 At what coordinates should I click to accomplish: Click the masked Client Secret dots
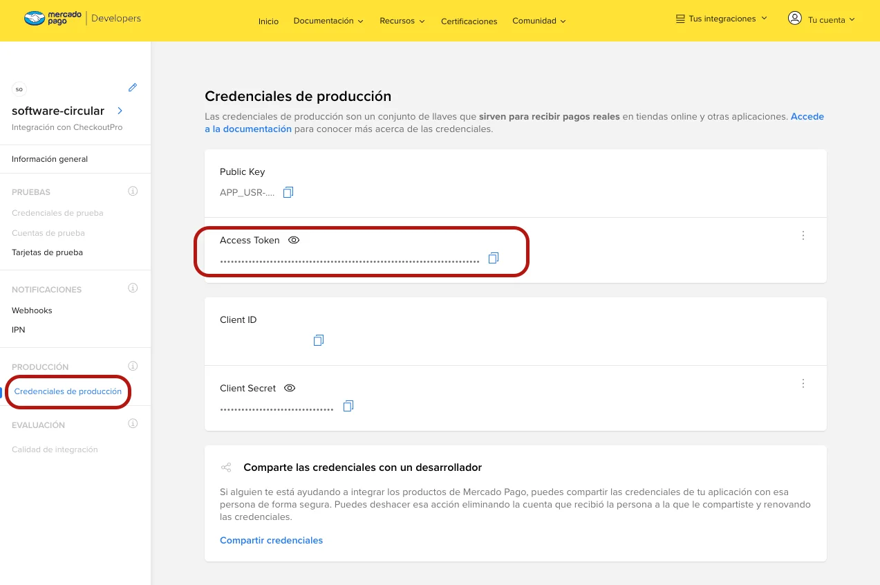pos(277,410)
